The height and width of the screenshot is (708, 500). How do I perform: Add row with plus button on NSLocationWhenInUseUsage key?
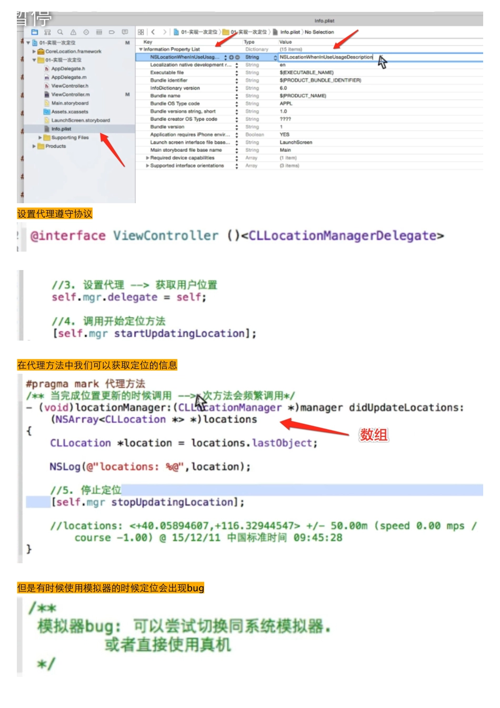231,57
